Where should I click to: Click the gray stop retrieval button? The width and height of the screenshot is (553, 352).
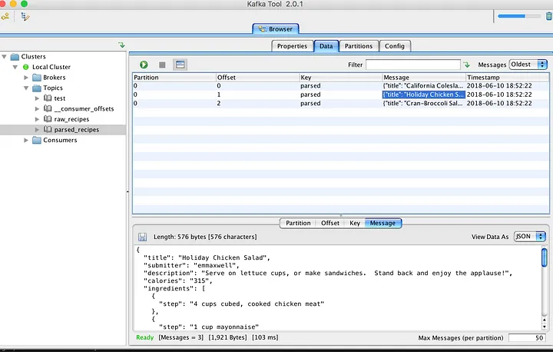point(162,65)
